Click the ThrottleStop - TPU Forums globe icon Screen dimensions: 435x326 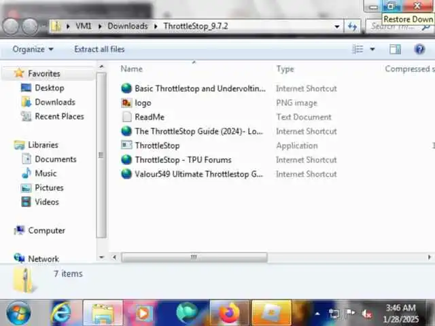[x=126, y=160]
